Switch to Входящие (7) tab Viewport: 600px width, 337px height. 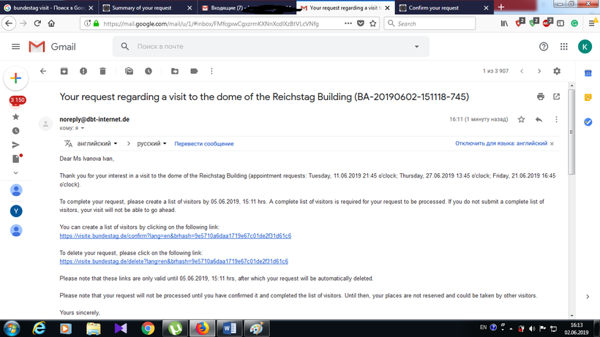point(247,7)
